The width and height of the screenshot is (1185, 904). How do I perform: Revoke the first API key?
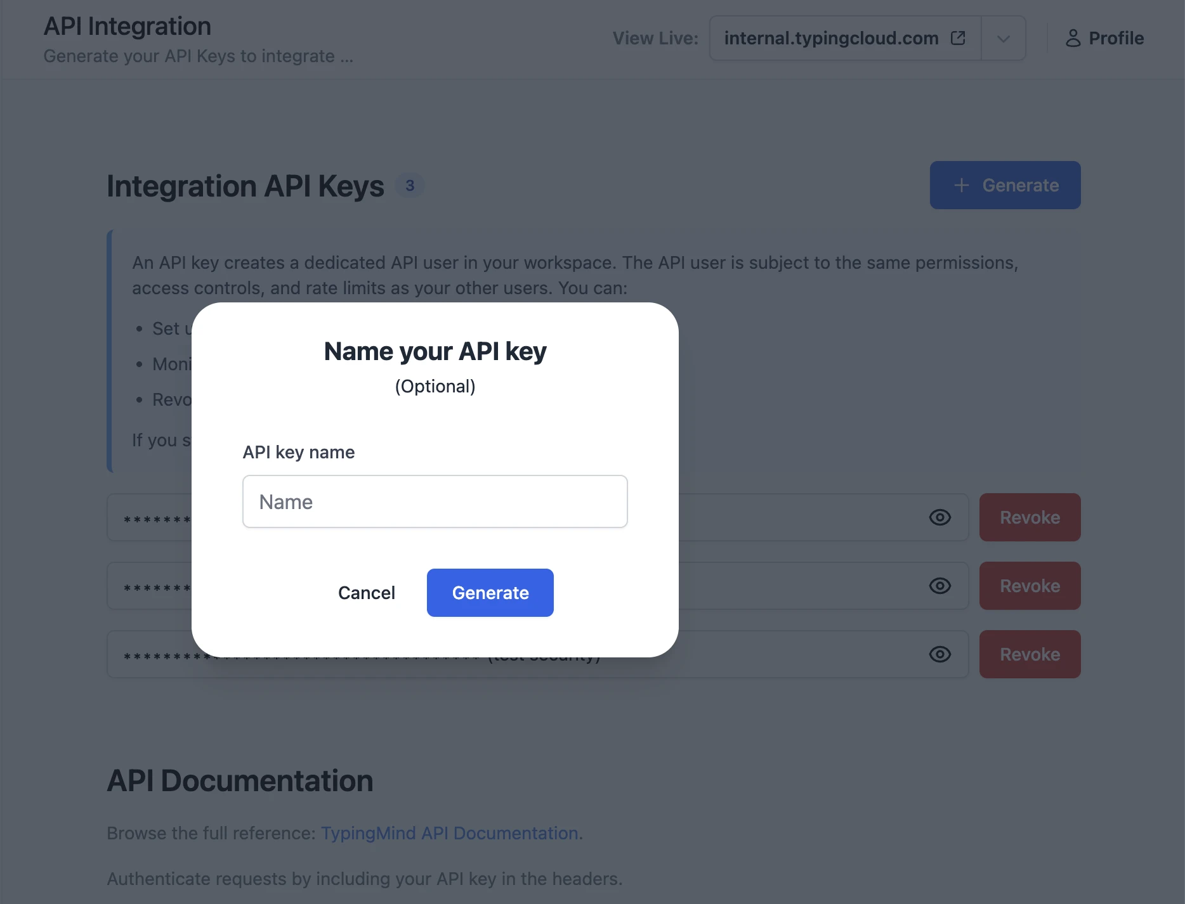pos(1030,517)
